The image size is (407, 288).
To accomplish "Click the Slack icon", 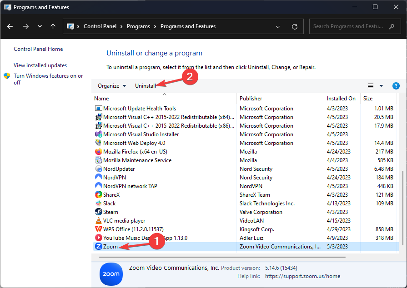I will (98, 203).
